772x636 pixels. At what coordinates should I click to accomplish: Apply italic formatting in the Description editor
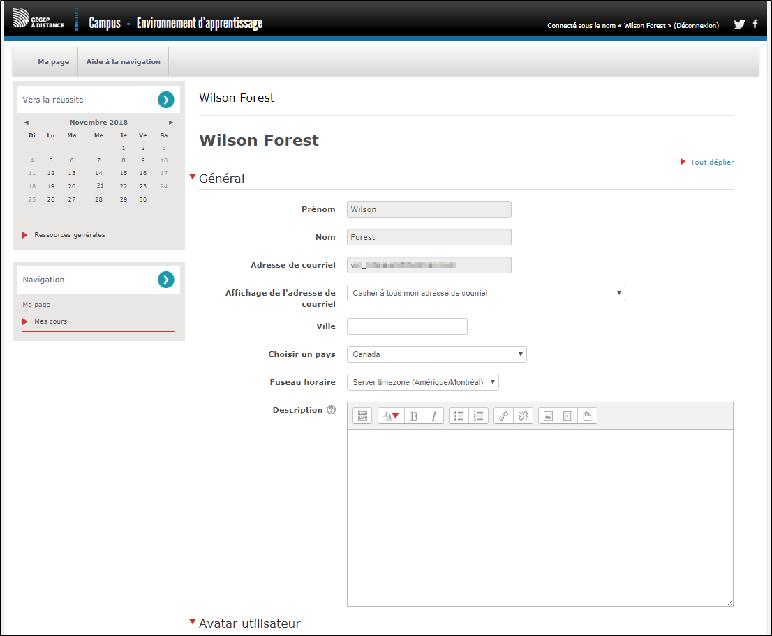click(x=433, y=416)
